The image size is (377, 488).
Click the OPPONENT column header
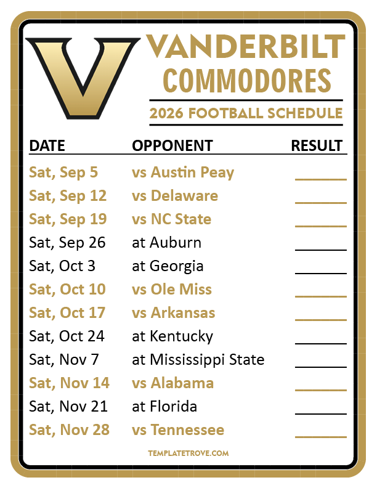coord(172,146)
